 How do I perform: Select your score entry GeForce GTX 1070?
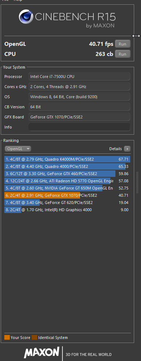(67, 195)
